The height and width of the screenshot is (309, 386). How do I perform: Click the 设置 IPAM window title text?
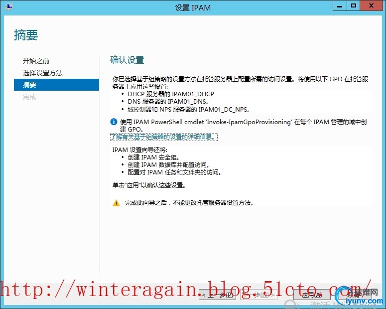point(193,8)
